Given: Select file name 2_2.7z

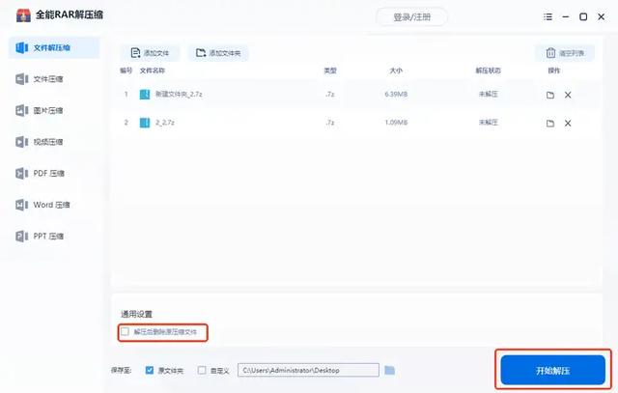Looking at the screenshot, I should coord(165,123).
